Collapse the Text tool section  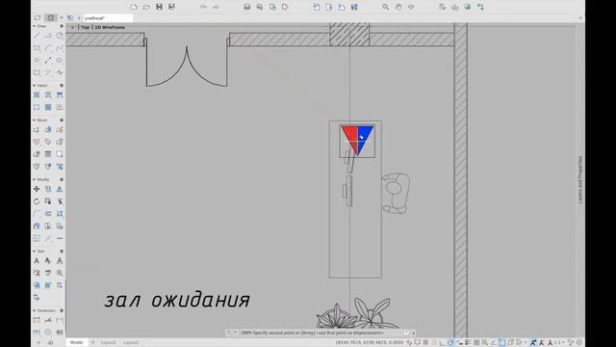[35, 251]
